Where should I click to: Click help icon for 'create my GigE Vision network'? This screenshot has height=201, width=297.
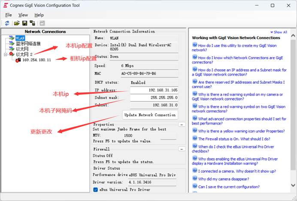pyautogui.click(x=195, y=45)
